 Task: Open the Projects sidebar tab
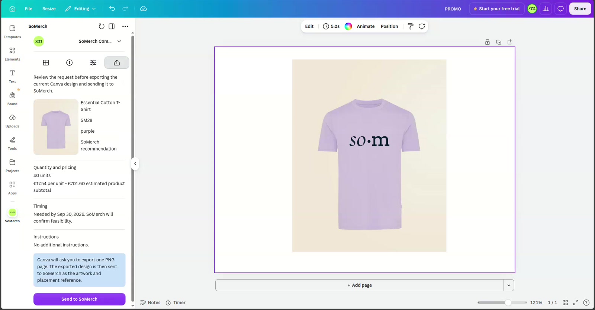[x=12, y=165]
